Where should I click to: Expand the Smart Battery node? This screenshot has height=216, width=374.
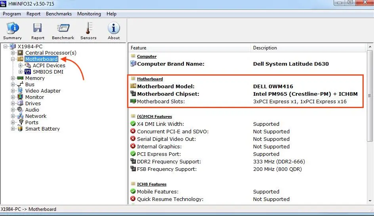click(13, 129)
